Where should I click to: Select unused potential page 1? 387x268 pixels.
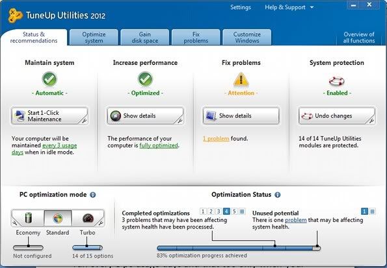pos(364,212)
